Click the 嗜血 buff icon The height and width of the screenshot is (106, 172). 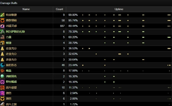[2, 70]
